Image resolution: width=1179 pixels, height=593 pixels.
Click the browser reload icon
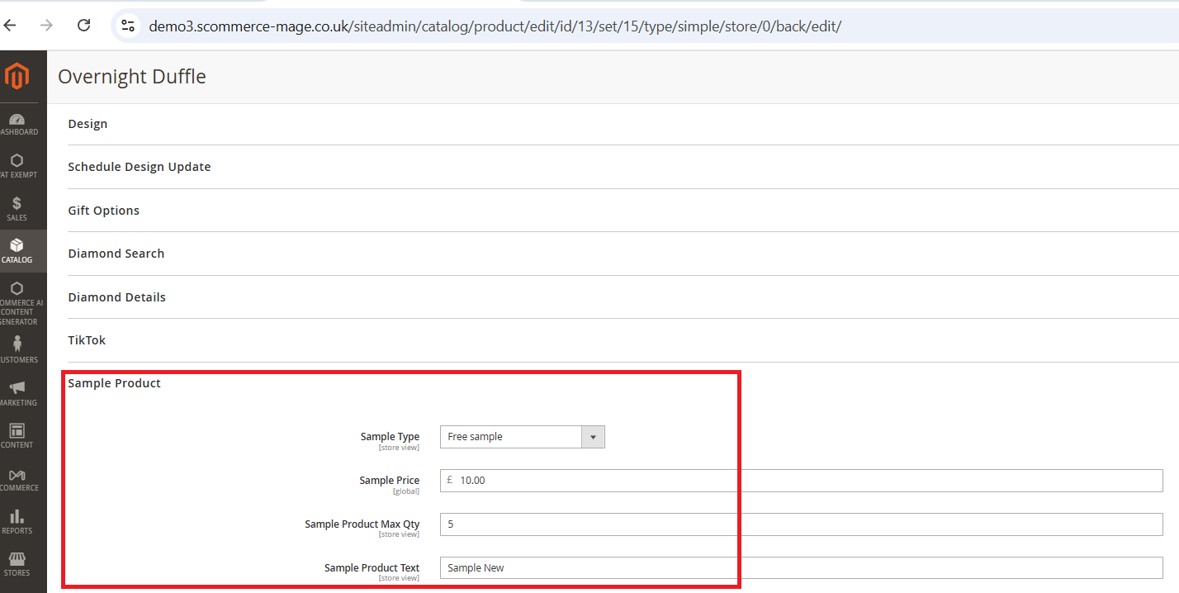click(83, 26)
